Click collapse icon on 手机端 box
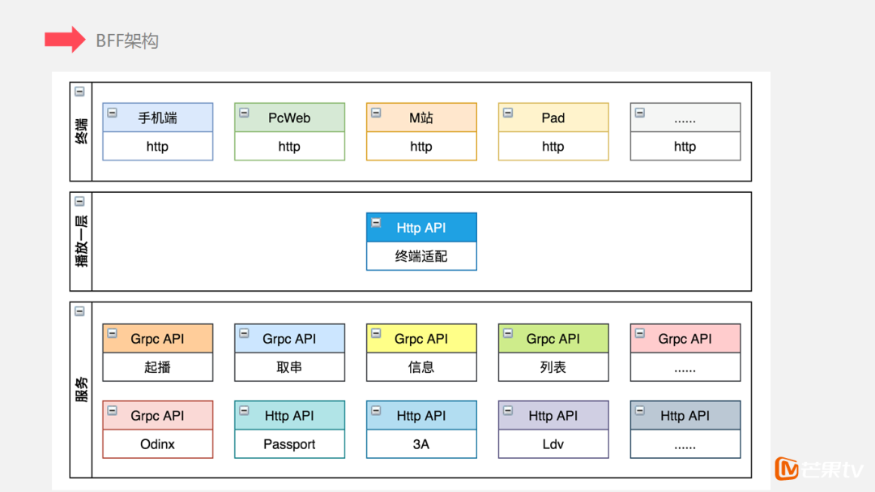This screenshot has width=875, height=492. tap(112, 113)
